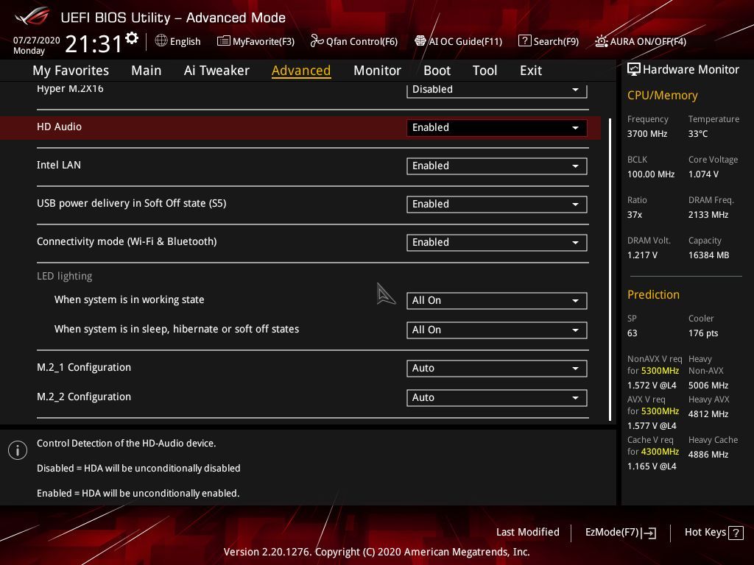
Task: Click the EzMode exit arrow icon
Action: coord(649,533)
